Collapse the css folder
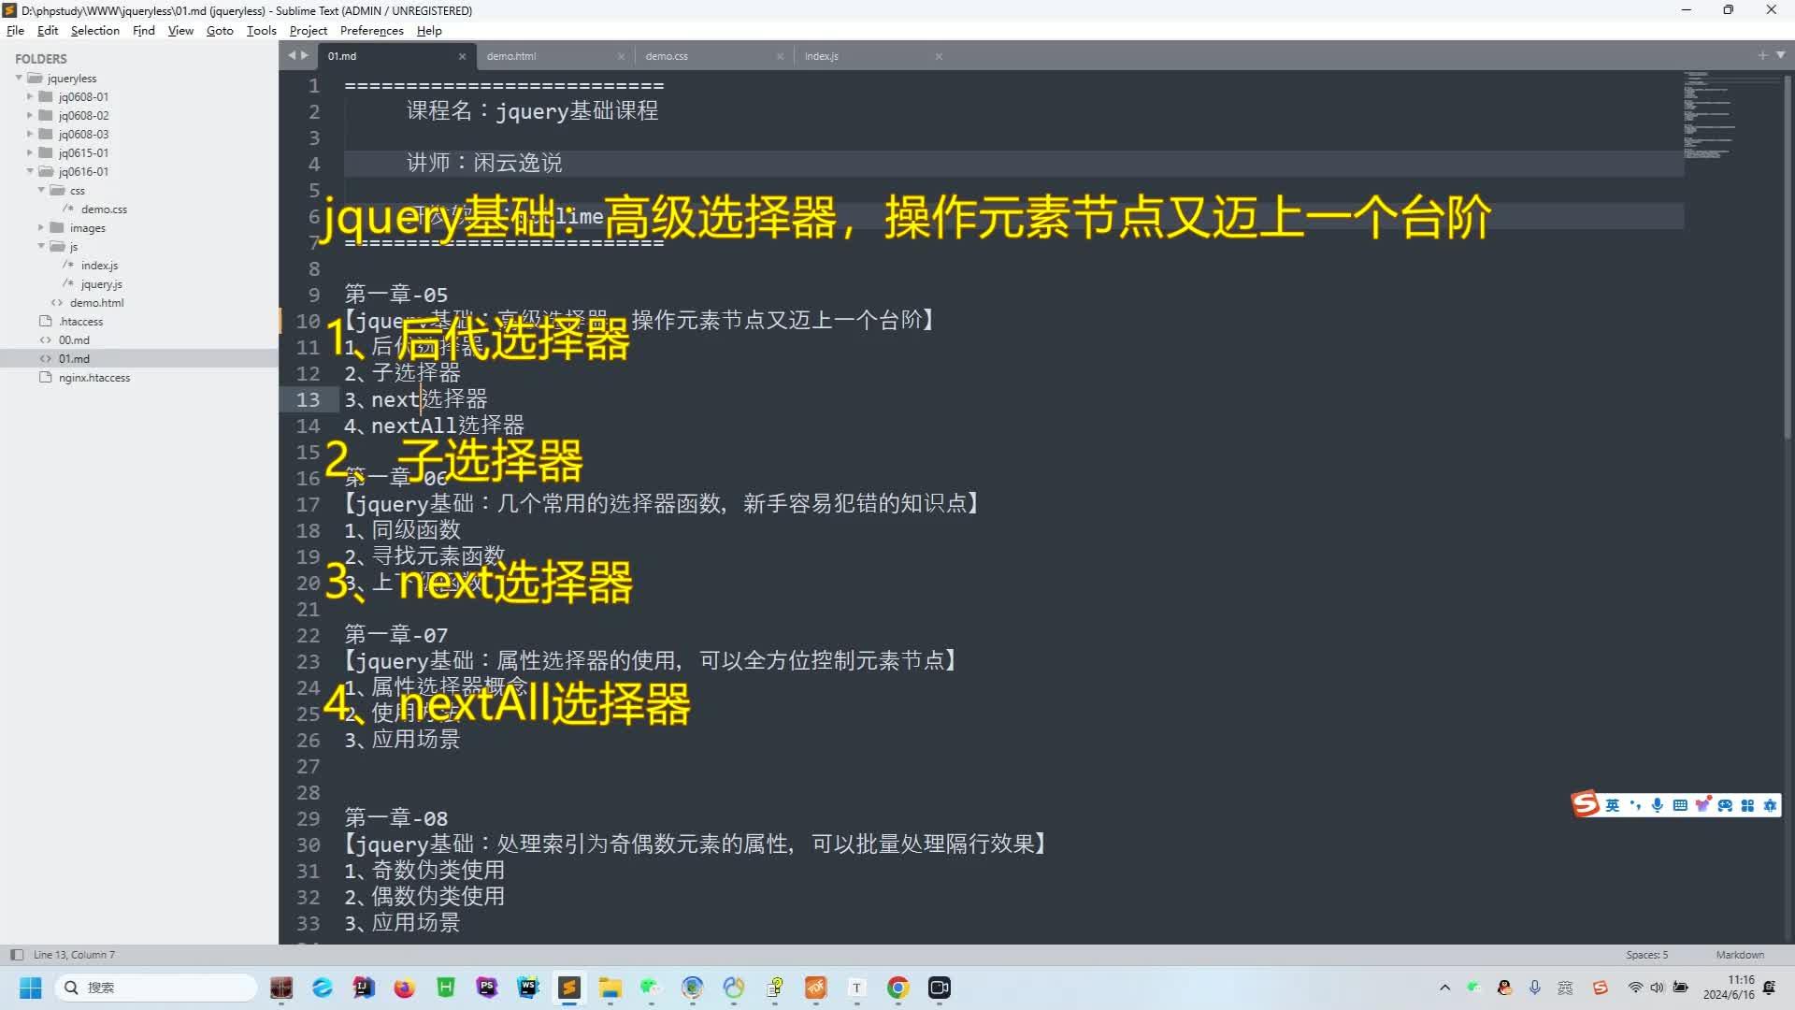 [x=41, y=190]
